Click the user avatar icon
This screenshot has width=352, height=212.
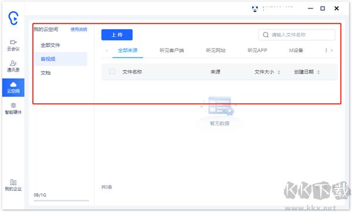[x=255, y=9]
